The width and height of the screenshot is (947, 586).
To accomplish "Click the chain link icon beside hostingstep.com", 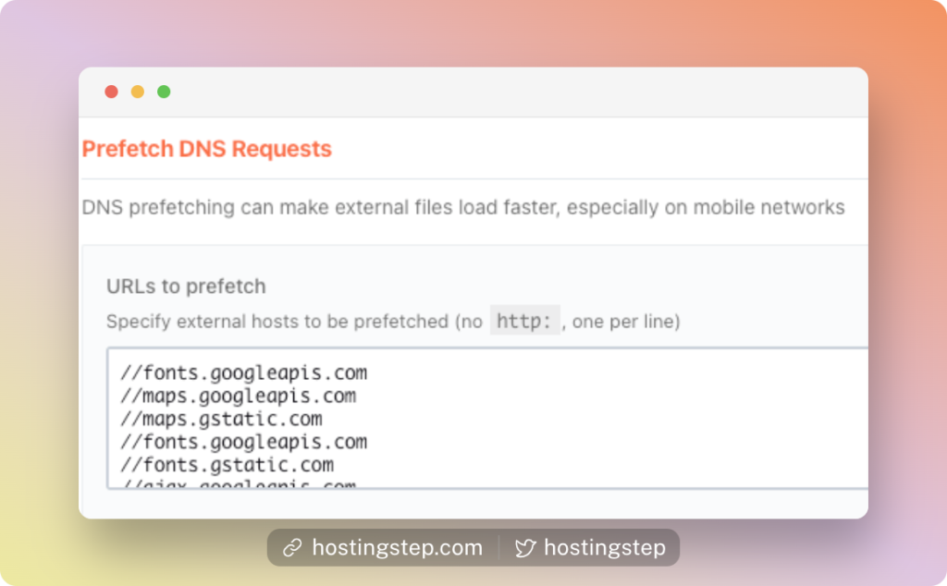I will [x=293, y=547].
